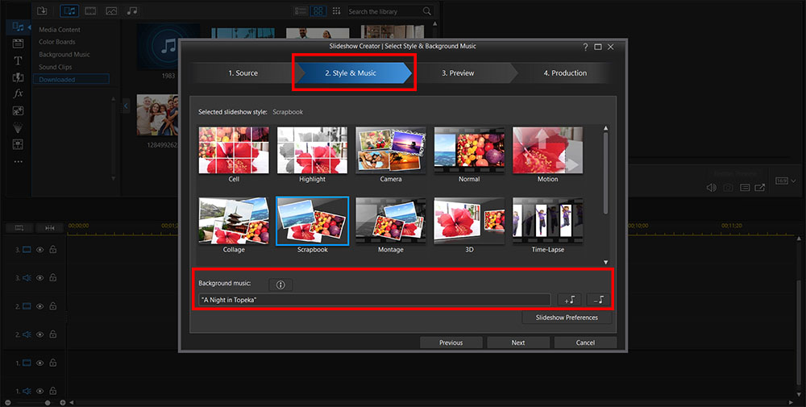Show all media filter in library toolbar
Image resolution: width=806 pixels, height=407 pixels.
(x=69, y=10)
